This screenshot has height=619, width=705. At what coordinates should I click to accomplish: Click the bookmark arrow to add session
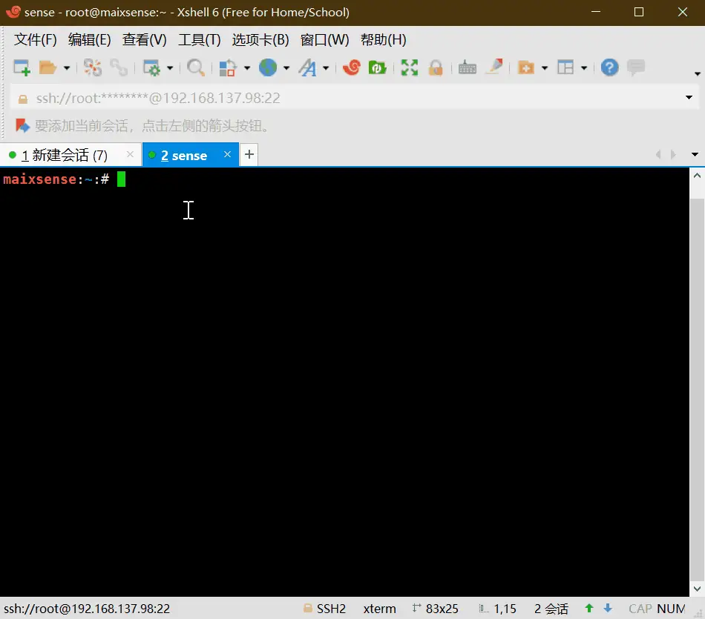(x=22, y=125)
